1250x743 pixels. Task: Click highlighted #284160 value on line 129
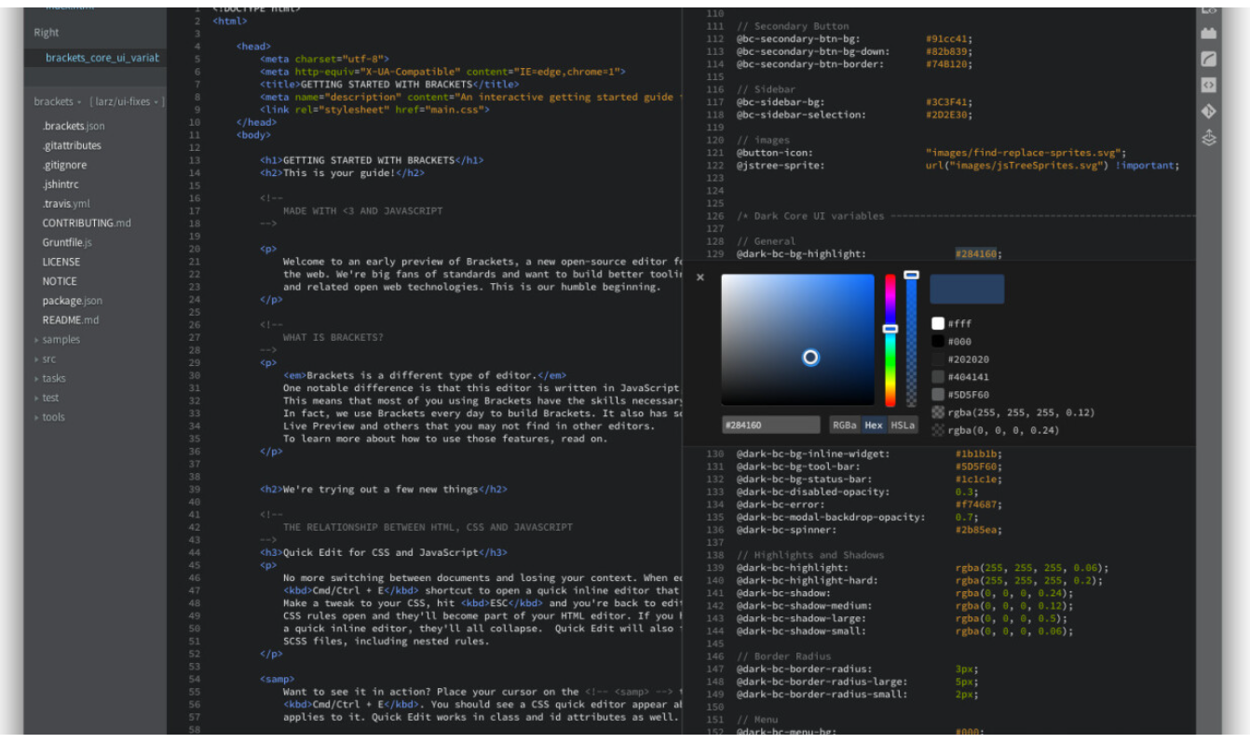(976, 253)
